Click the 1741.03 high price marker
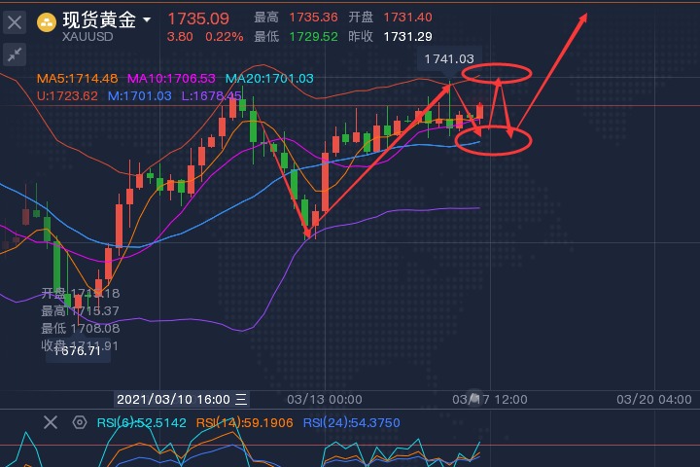The height and width of the screenshot is (467, 700). click(448, 59)
